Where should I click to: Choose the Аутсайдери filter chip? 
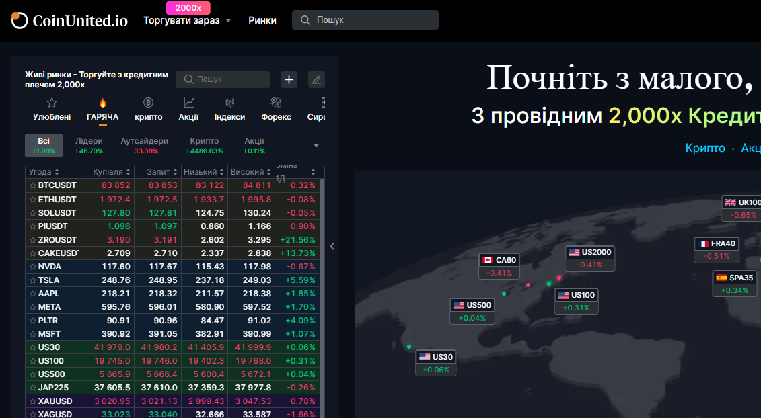[145, 145]
